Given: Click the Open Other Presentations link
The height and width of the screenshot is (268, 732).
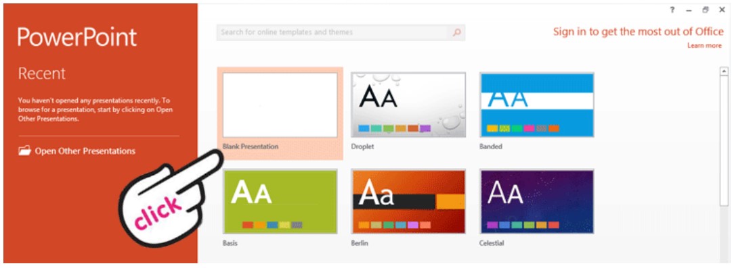Looking at the screenshot, I should click(85, 151).
